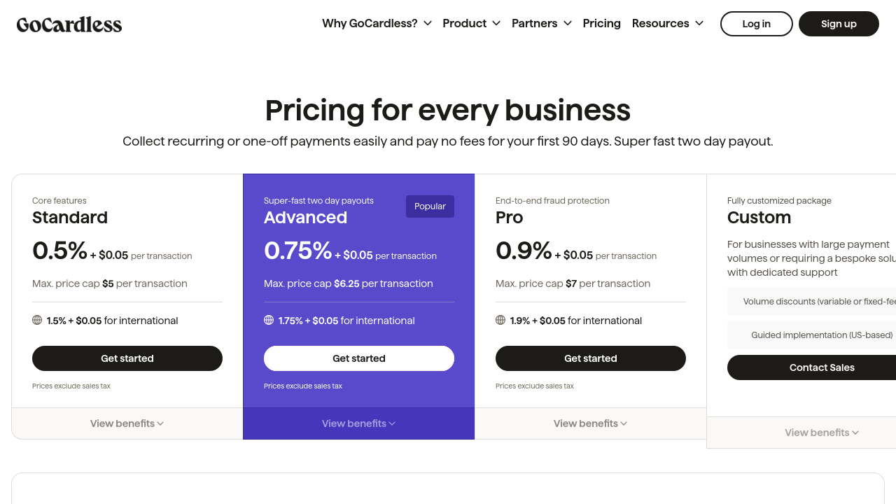Open the Resources dropdown menu
The image size is (896, 504).
coord(667,23)
